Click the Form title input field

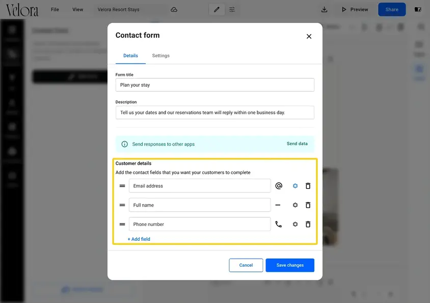tap(214, 85)
